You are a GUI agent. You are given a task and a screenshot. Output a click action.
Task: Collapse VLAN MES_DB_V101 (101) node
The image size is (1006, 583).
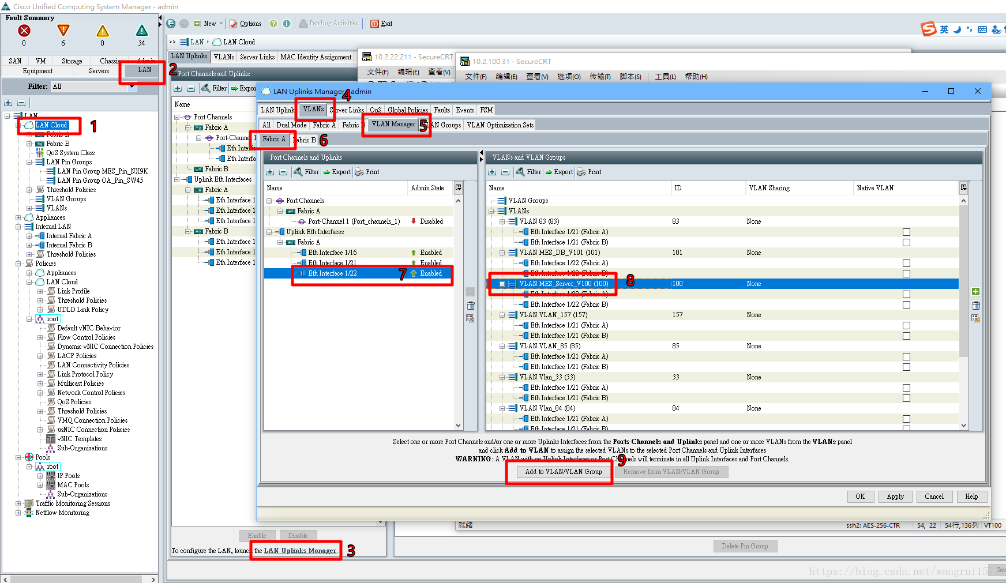click(502, 253)
